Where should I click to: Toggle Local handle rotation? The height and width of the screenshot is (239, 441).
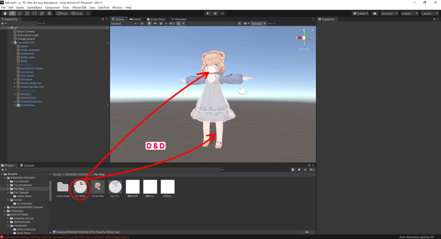click(77, 13)
